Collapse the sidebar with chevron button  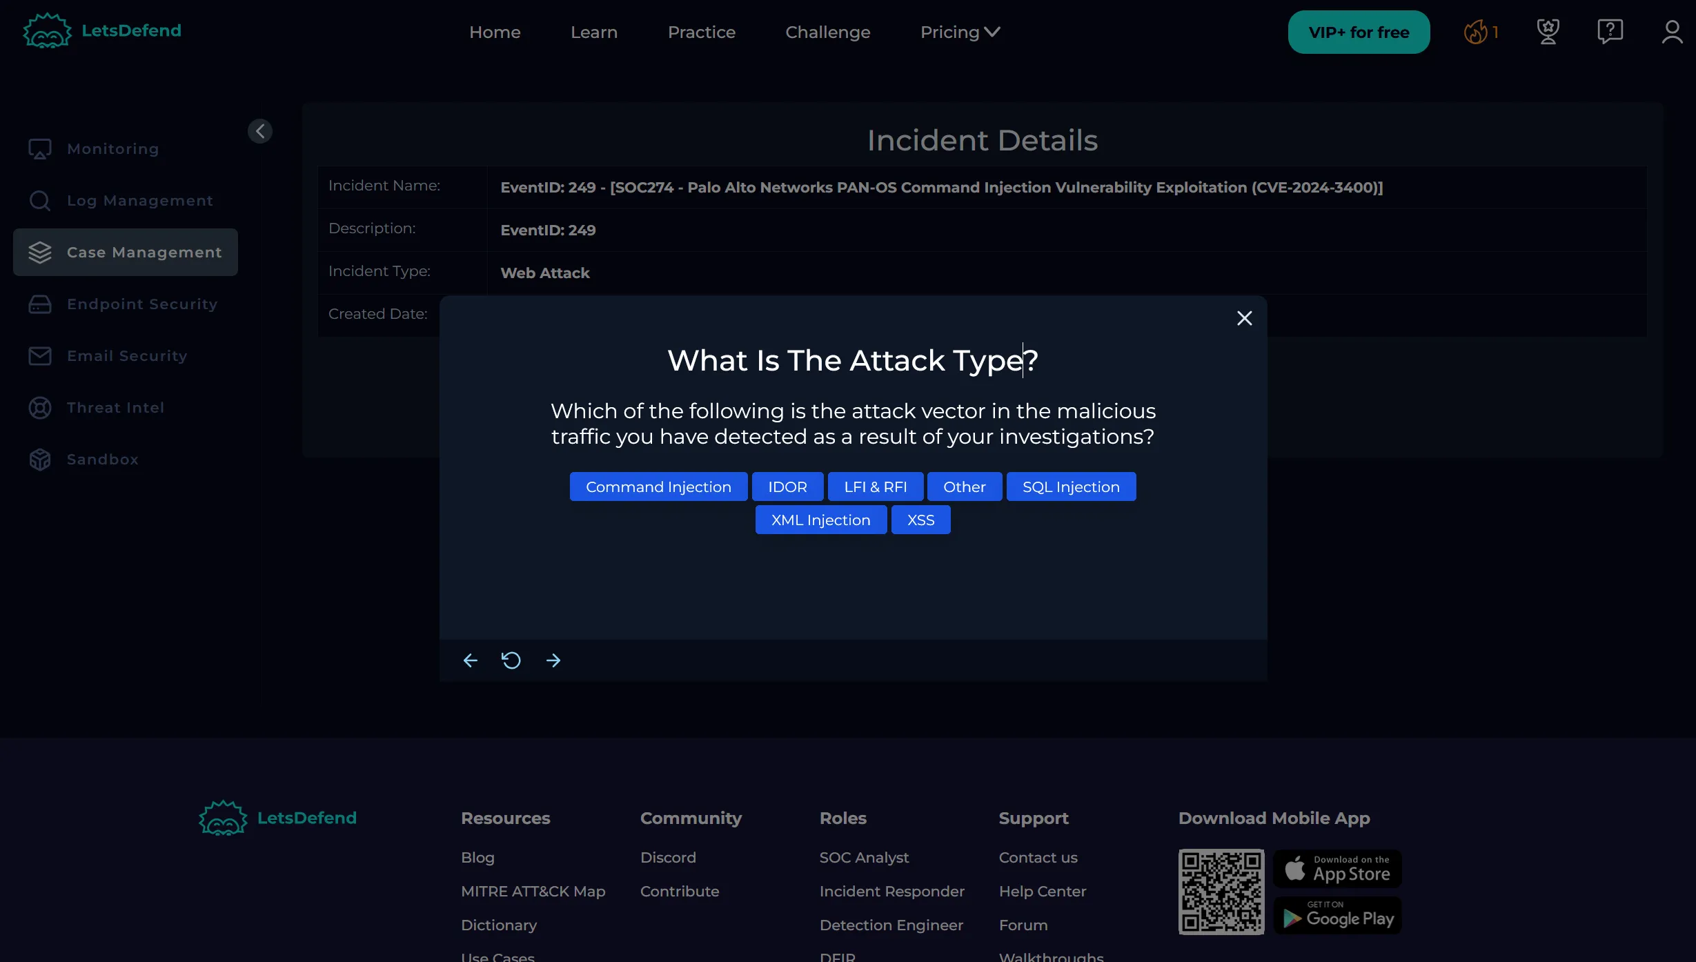260,131
